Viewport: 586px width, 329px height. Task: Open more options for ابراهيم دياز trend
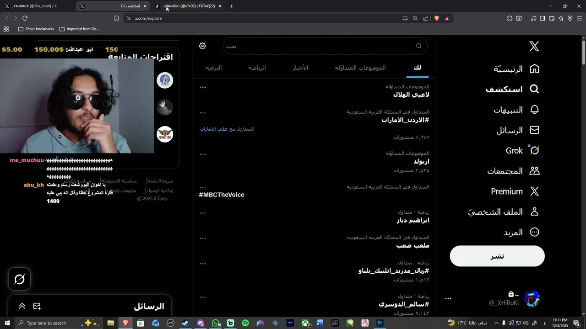point(203,213)
